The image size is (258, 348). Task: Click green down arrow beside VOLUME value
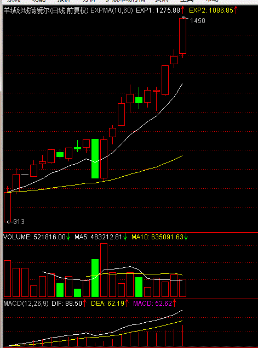click(68, 237)
